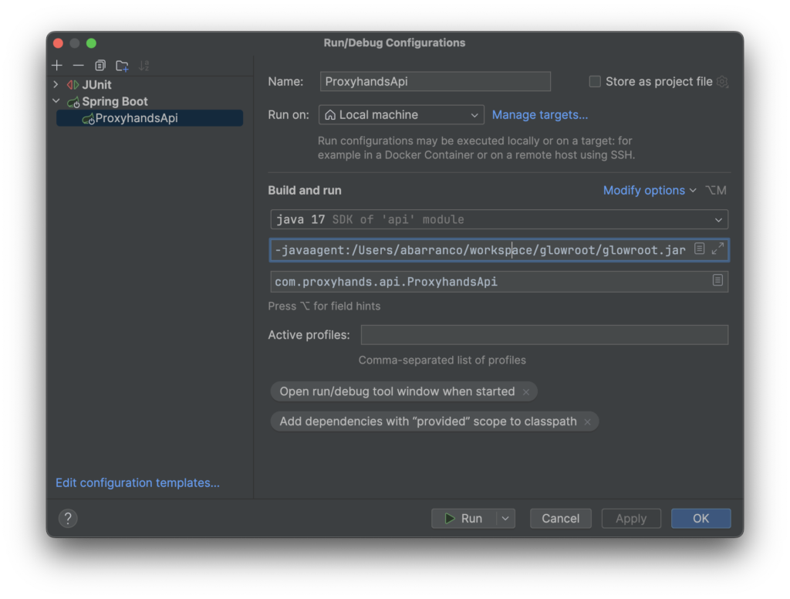Click the Sort configurations icon
The height and width of the screenshot is (599, 790).
pyautogui.click(x=143, y=66)
